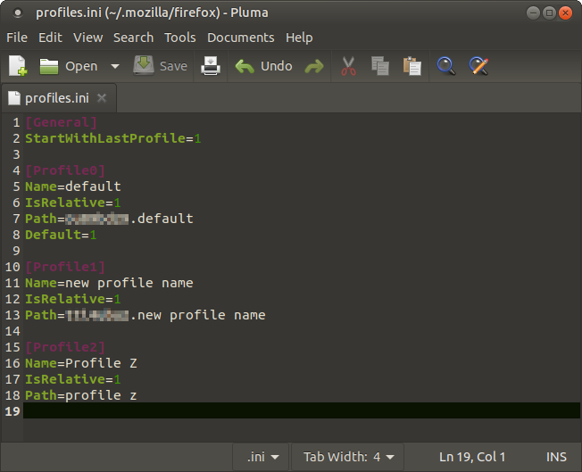The height and width of the screenshot is (472, 582).
Task: Click the window menu icon in title bar
Action: pos(18,13)
